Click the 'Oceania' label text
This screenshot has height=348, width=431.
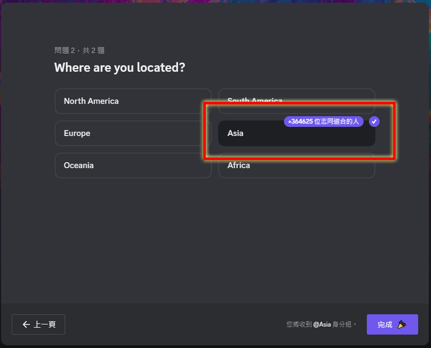point(79,165)
